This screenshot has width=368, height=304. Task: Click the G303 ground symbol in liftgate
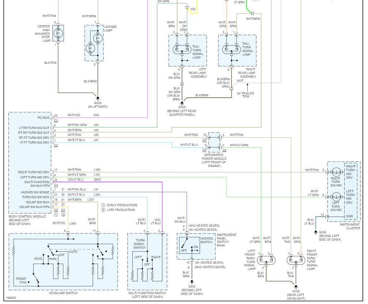click(x=98, y=99)
